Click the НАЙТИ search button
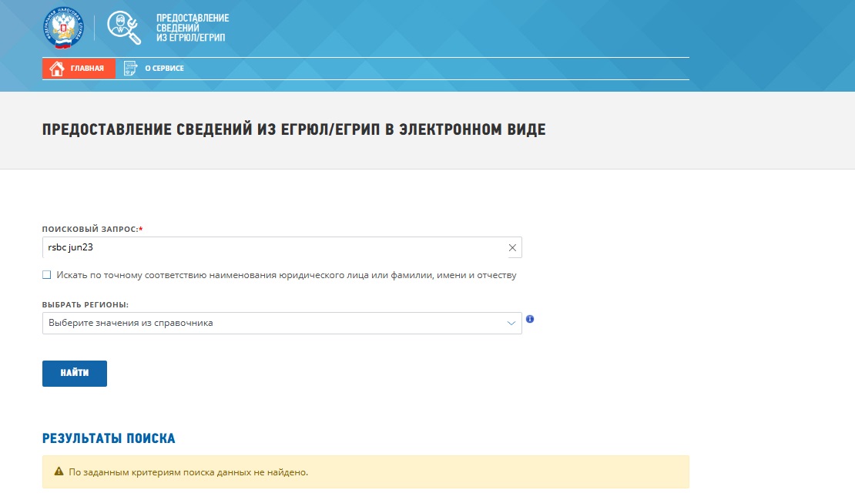Screen dimensions: 855x500 [75, 374]
